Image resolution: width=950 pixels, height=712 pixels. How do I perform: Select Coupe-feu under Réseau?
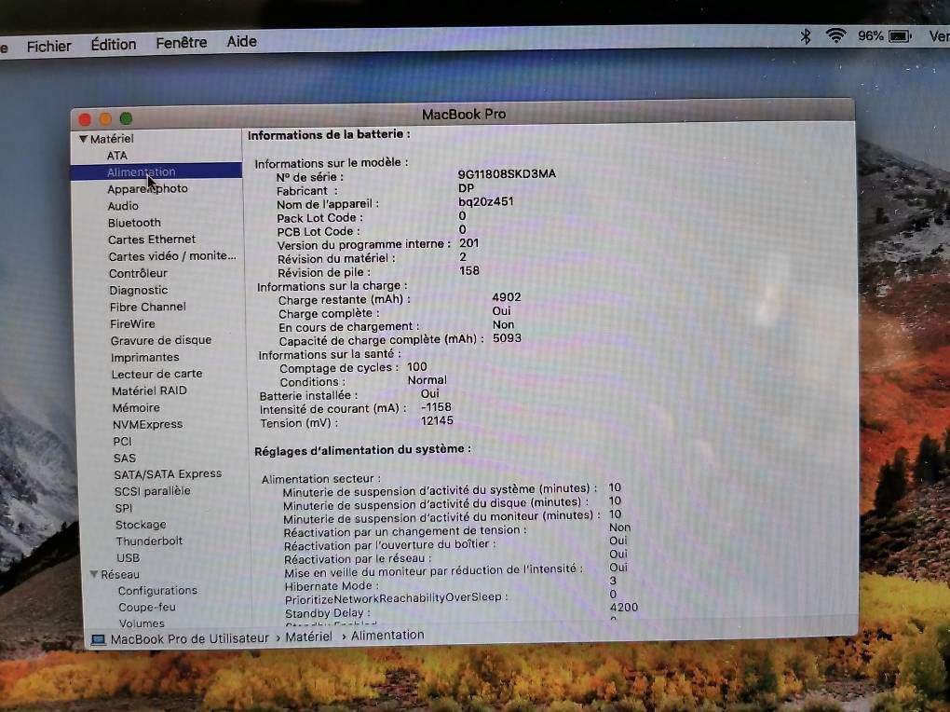point(147,607)
